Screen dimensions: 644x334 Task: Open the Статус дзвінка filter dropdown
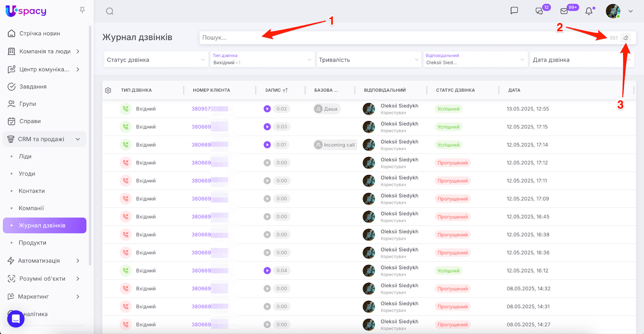(156, 60)
